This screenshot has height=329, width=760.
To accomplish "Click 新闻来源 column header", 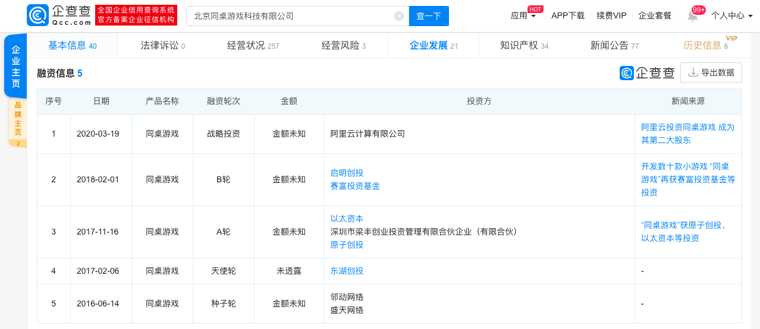I will pyautogui.click(x=688, y=102).
